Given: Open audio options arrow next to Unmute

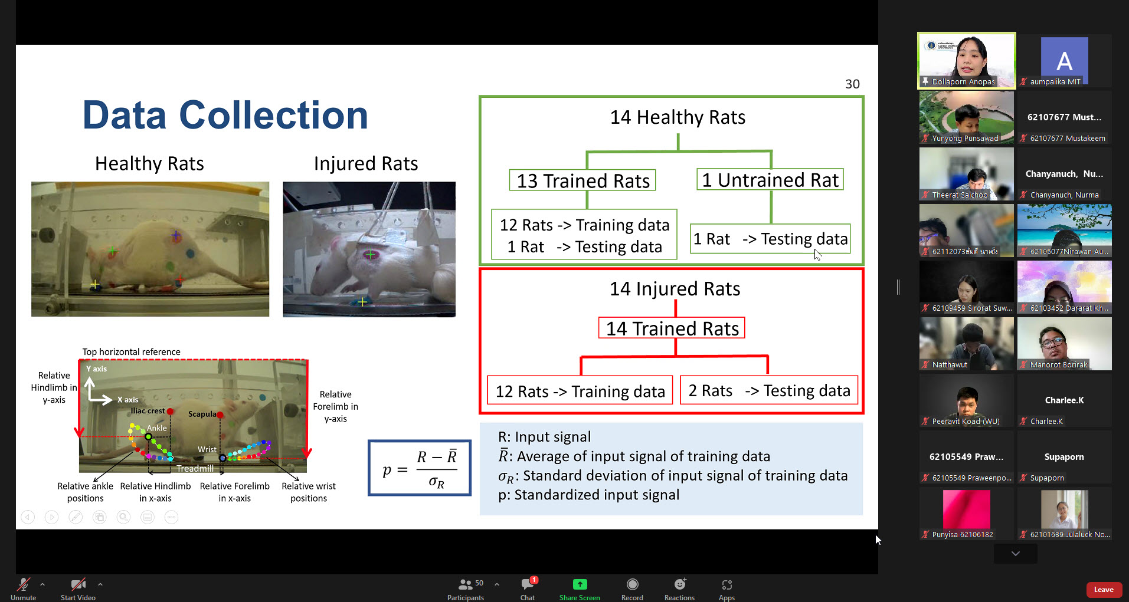Looking at the screenshot, I should 42,584.
